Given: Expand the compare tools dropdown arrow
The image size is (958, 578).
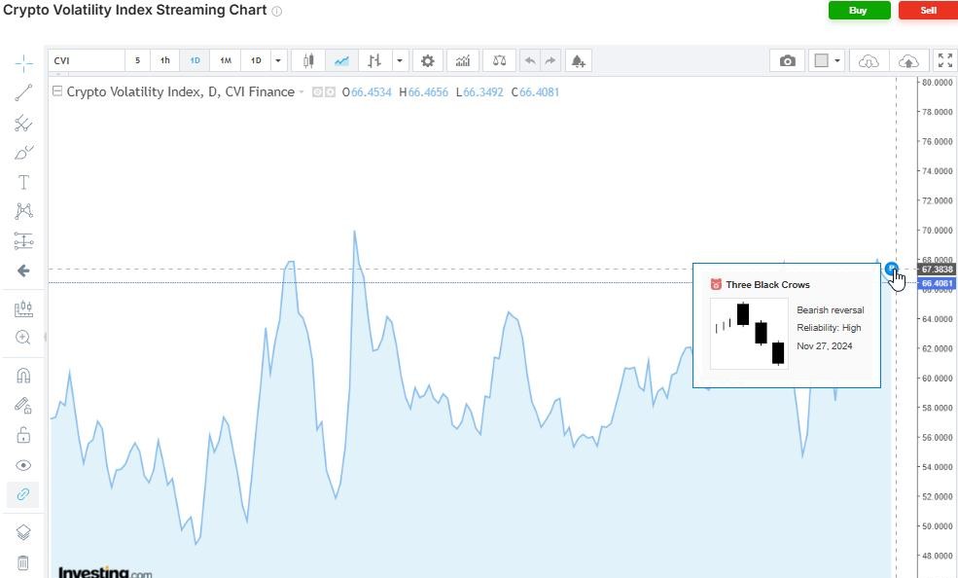Looking at the screenshot, I should [x=399, y=60].
